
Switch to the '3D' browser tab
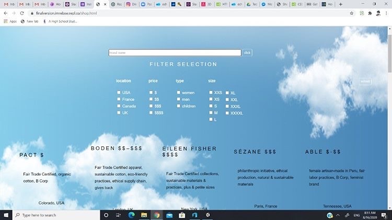(207, 4)
